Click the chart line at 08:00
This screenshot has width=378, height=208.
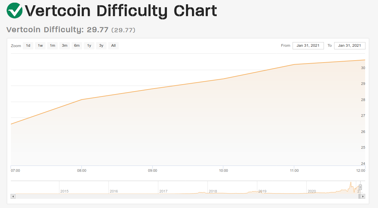(82, 99)
